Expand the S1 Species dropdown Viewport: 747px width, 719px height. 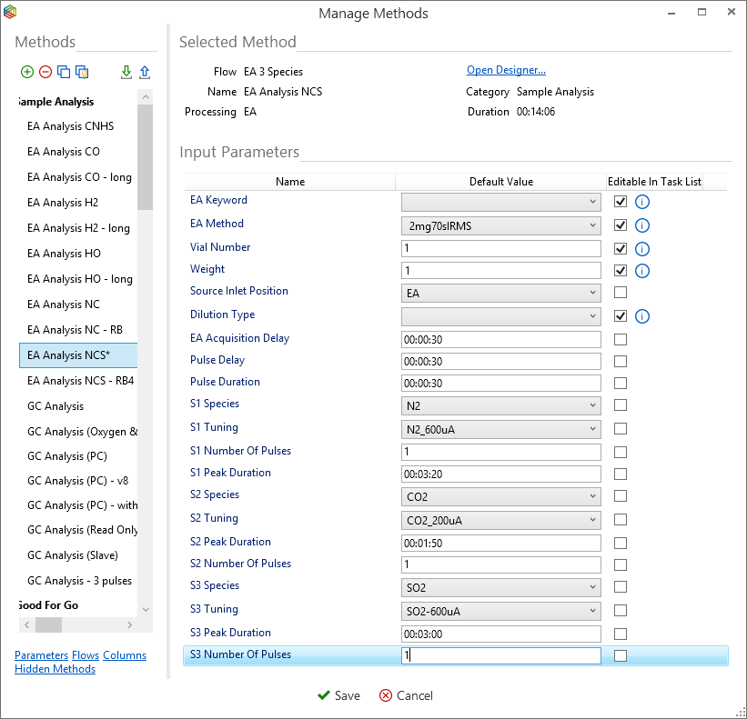(593, 405)
